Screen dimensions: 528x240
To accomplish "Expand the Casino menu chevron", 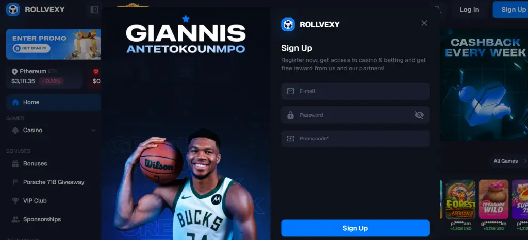I will [x=93, y=130].
